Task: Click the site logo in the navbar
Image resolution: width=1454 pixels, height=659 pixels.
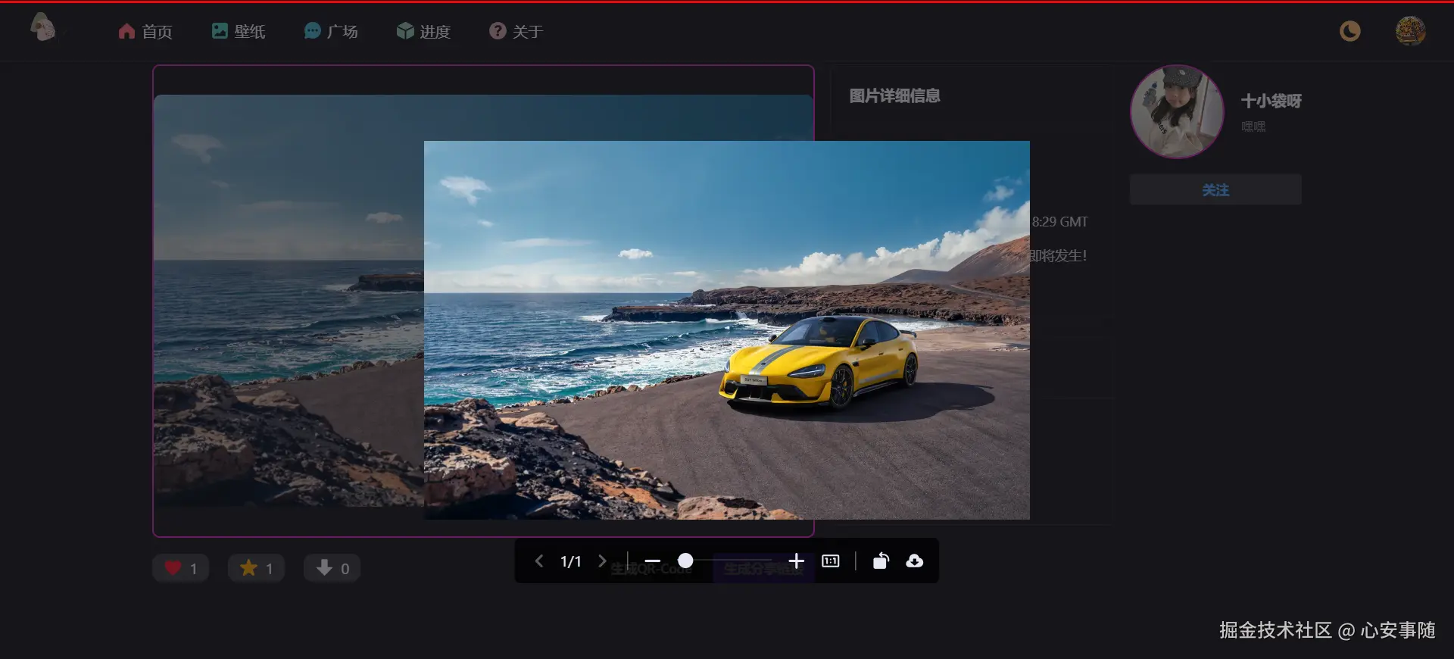Action: coord(43,28)
